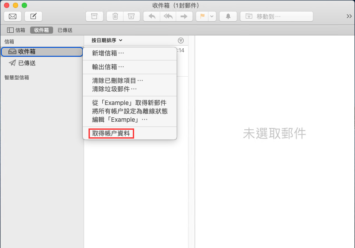
Task: Open the flag color dropdown arrow
Action: coord(212,16)
